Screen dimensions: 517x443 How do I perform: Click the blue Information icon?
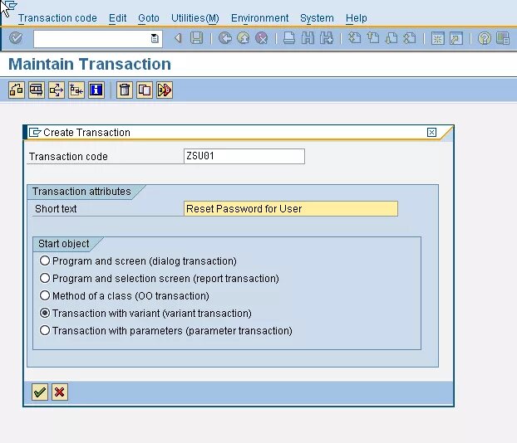(x=96, y=90)
